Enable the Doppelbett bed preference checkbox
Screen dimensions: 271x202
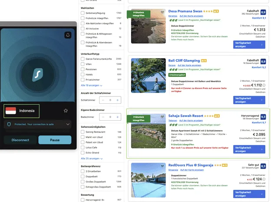pyautogui.click(x=83, y=177)
